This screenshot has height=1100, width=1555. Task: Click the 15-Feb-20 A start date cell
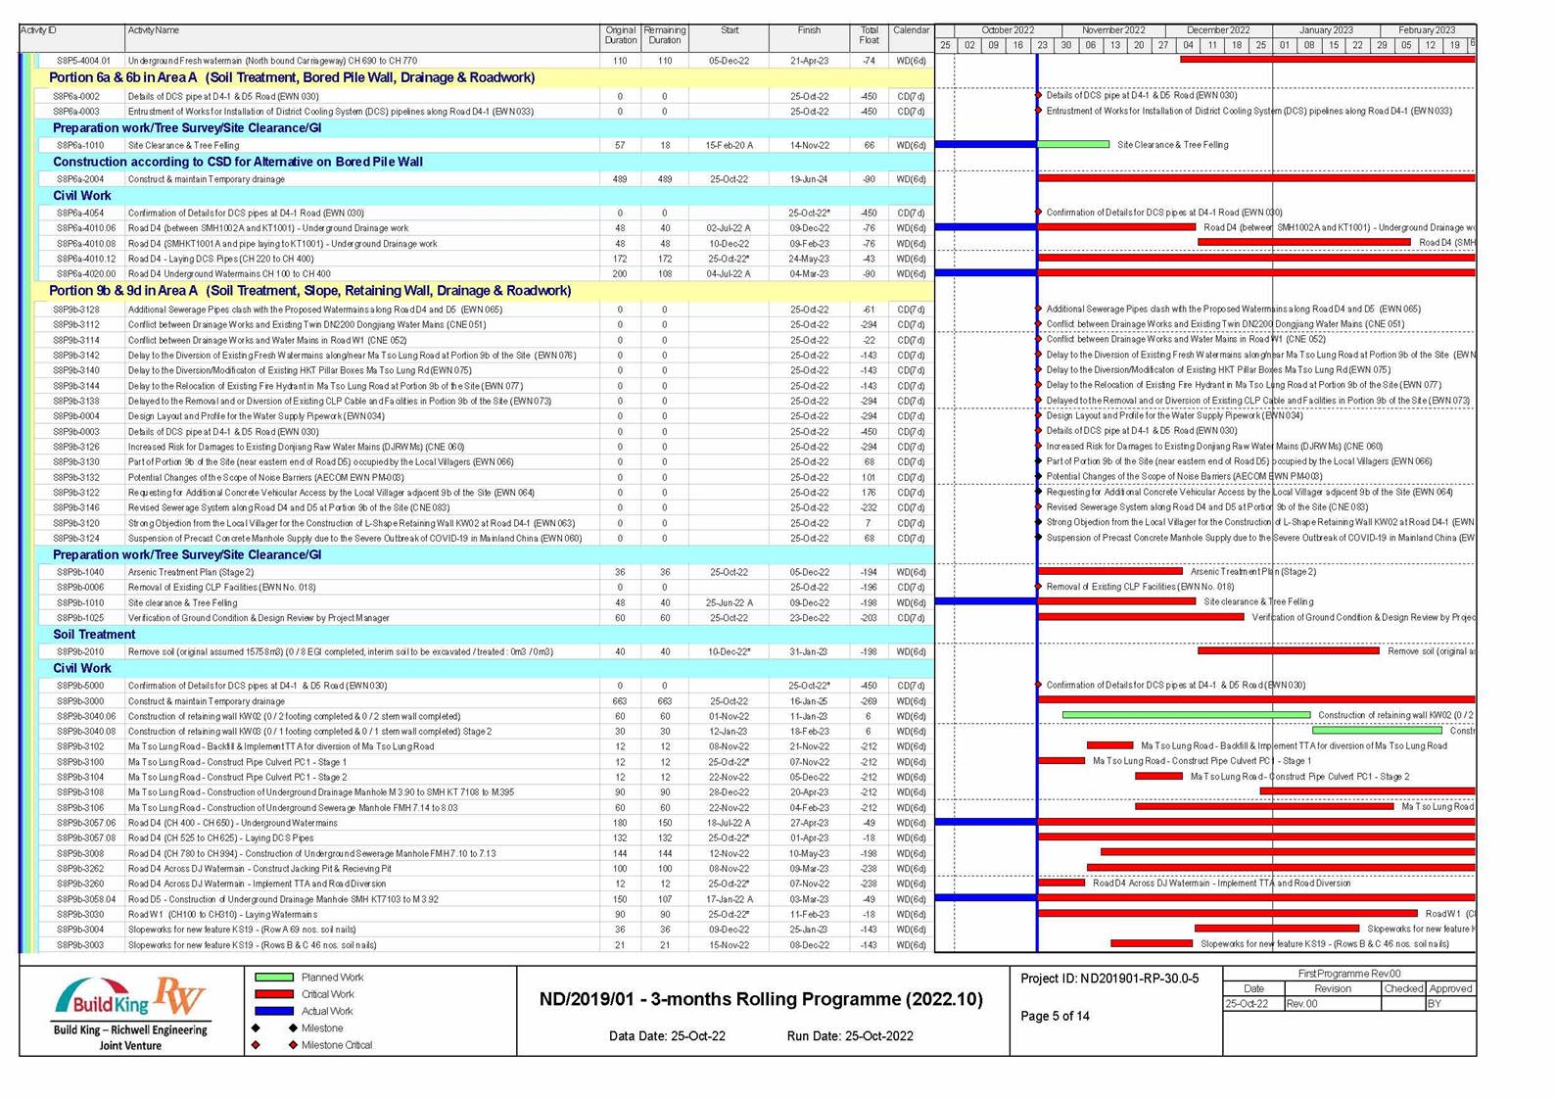tap(730, 145)
